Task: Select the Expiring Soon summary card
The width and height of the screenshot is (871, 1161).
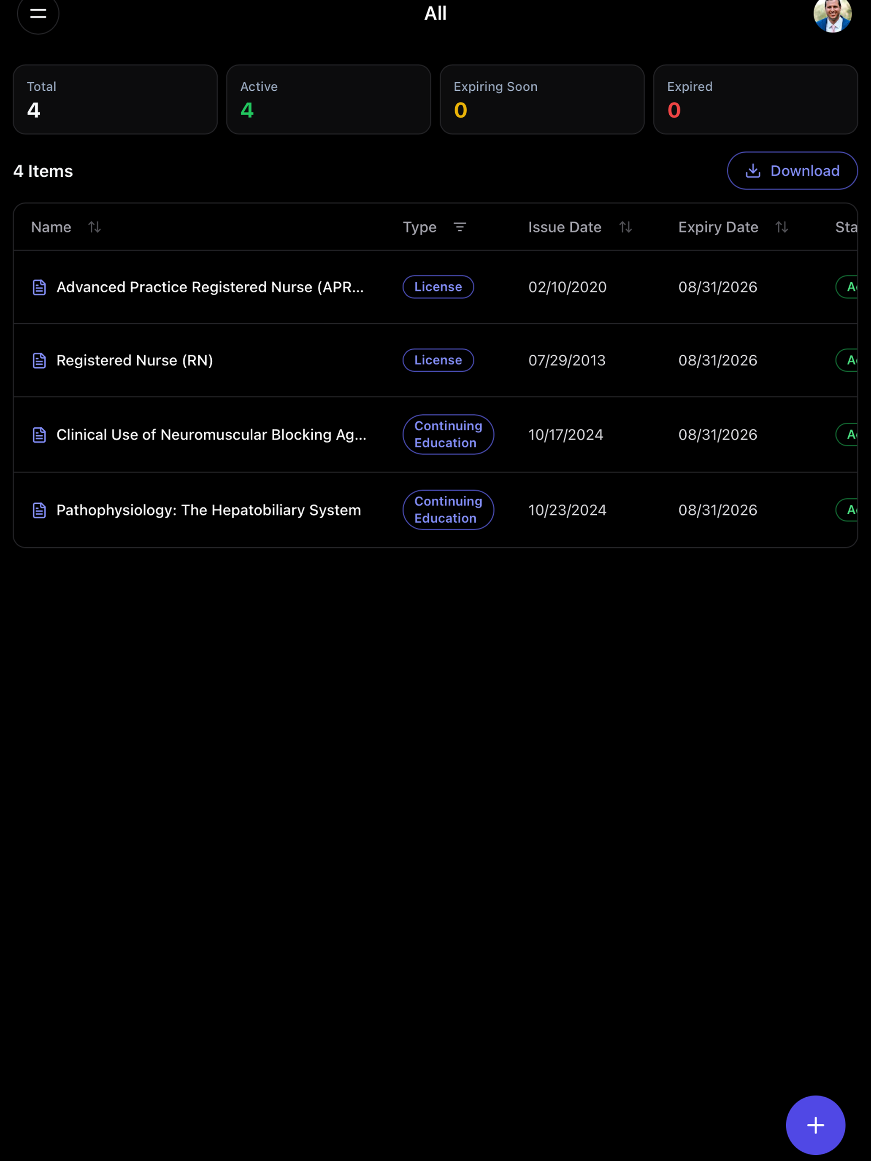Action: (542, 99)
